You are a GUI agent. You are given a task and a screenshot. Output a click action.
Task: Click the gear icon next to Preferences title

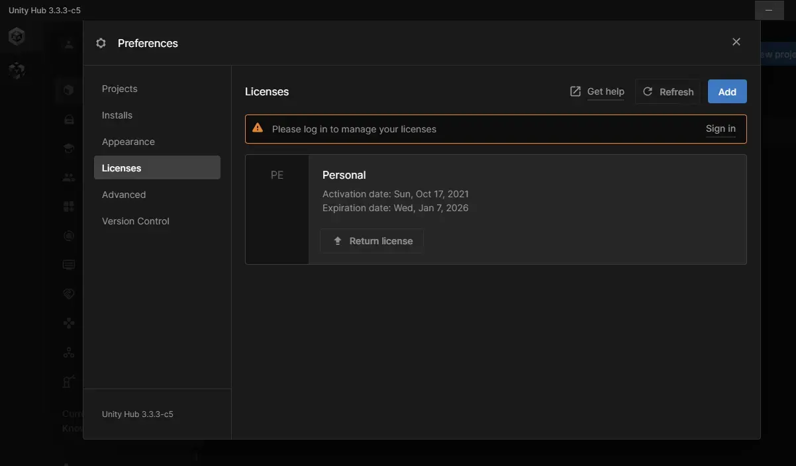(101, 43)
